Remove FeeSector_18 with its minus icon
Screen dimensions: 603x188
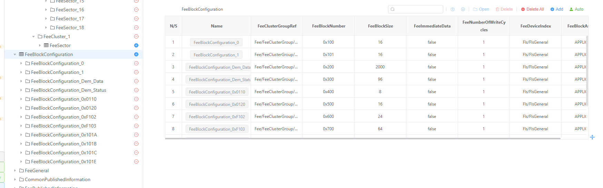click(136, 27)
